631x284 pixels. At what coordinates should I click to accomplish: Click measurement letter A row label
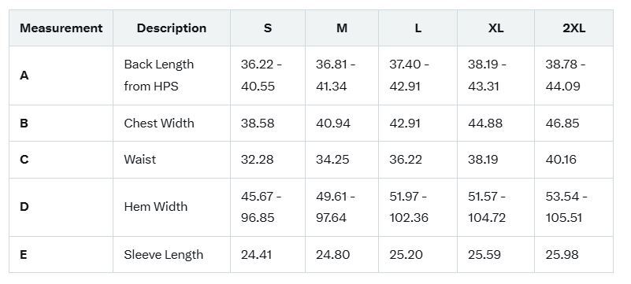24,75
